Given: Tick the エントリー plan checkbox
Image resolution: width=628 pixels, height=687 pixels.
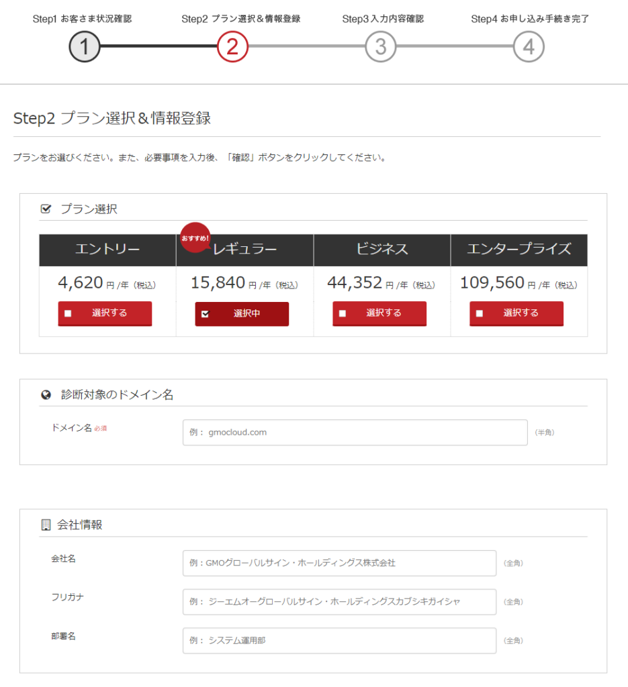Looking at the screenshot, I should pos(68,313).
